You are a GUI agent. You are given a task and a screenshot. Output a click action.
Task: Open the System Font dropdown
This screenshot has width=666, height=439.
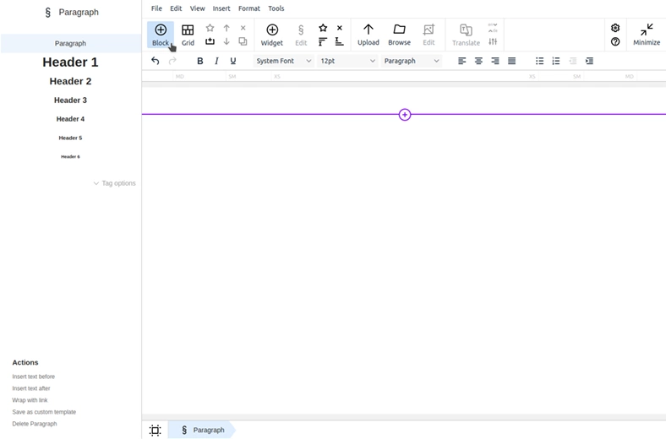(284, 61)
